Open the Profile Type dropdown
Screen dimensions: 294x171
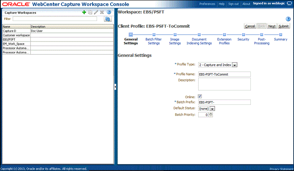[234, 65]
